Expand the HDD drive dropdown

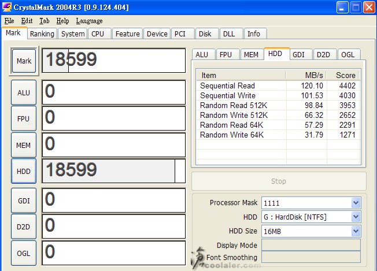coord(356,217)
